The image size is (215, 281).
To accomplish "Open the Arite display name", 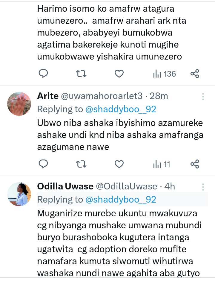I will click(x=47, y=96).
